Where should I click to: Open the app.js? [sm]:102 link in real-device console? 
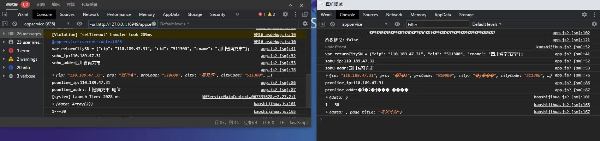click(571, 33)
